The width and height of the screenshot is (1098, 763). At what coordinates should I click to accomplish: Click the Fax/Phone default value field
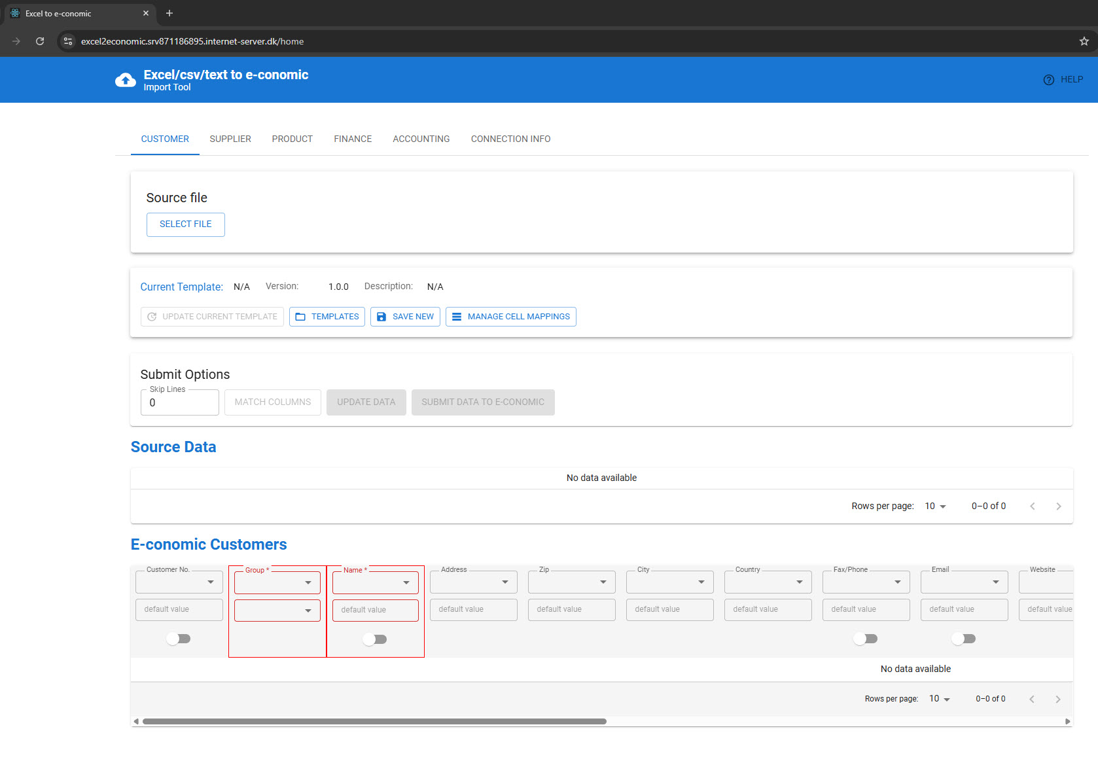click(x=866, y=610)
